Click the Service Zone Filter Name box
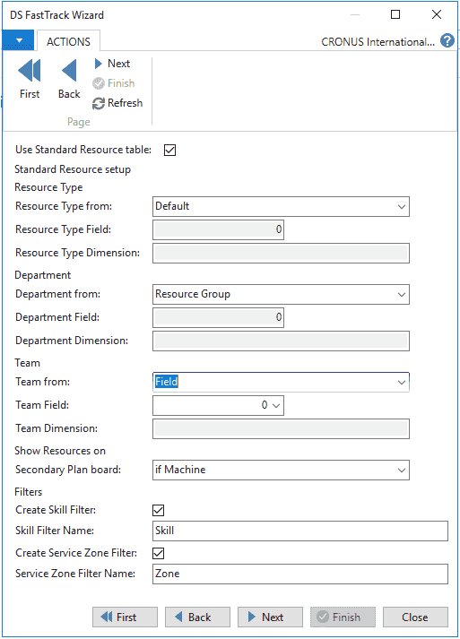Image resolution: width=460 pixels, height=639 pixels. point(300,574)
